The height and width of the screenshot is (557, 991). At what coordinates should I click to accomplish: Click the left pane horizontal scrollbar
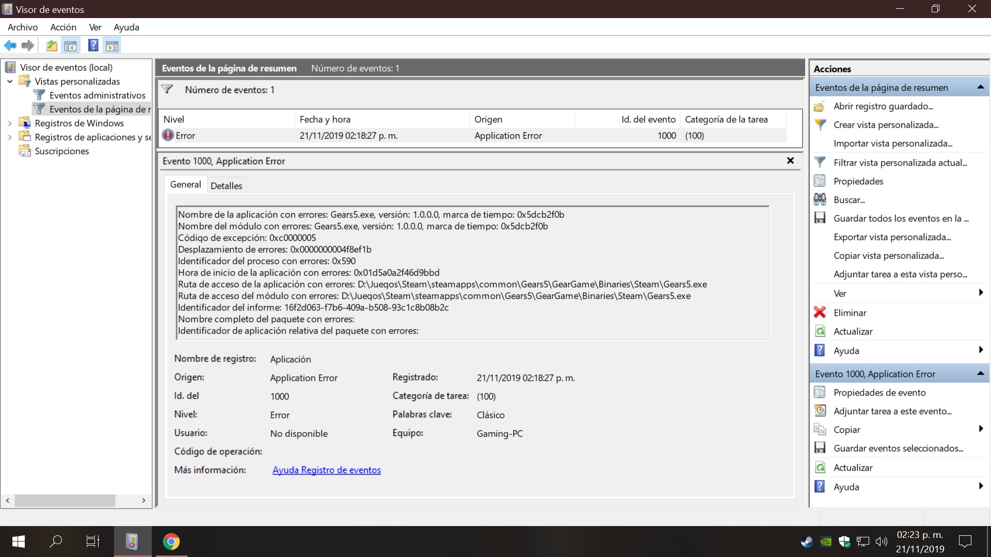65,500
